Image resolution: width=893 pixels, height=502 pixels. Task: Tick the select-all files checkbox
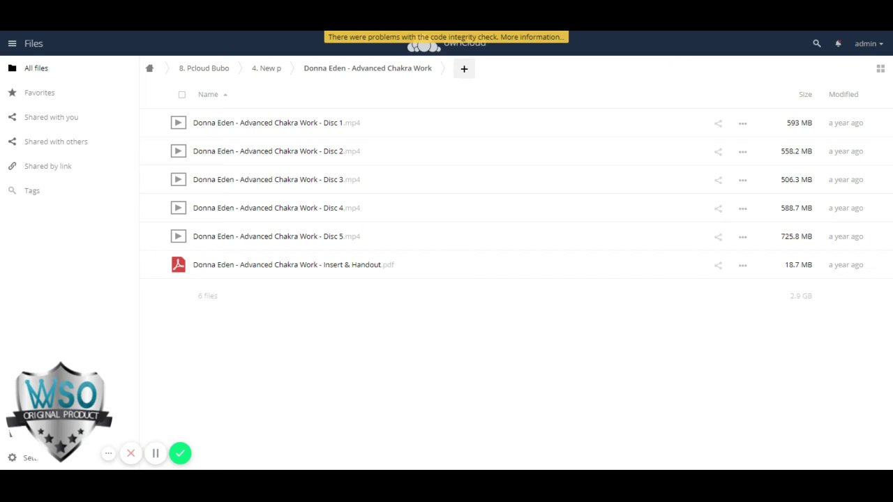[182, 95]
